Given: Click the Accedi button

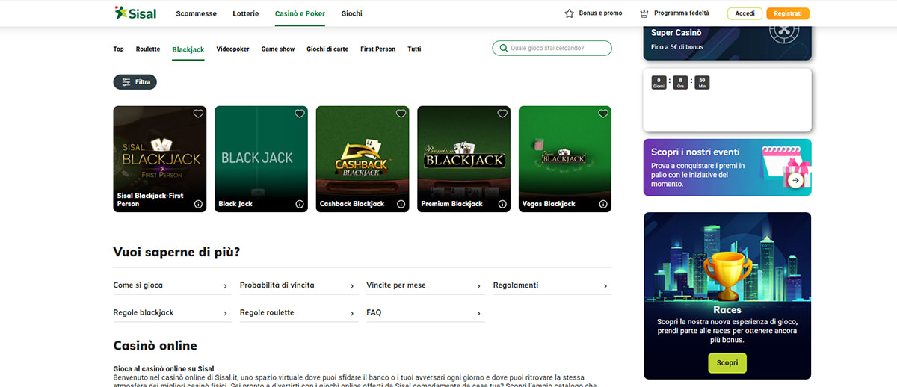Looking at the screenshot, I should coord(745,13).
